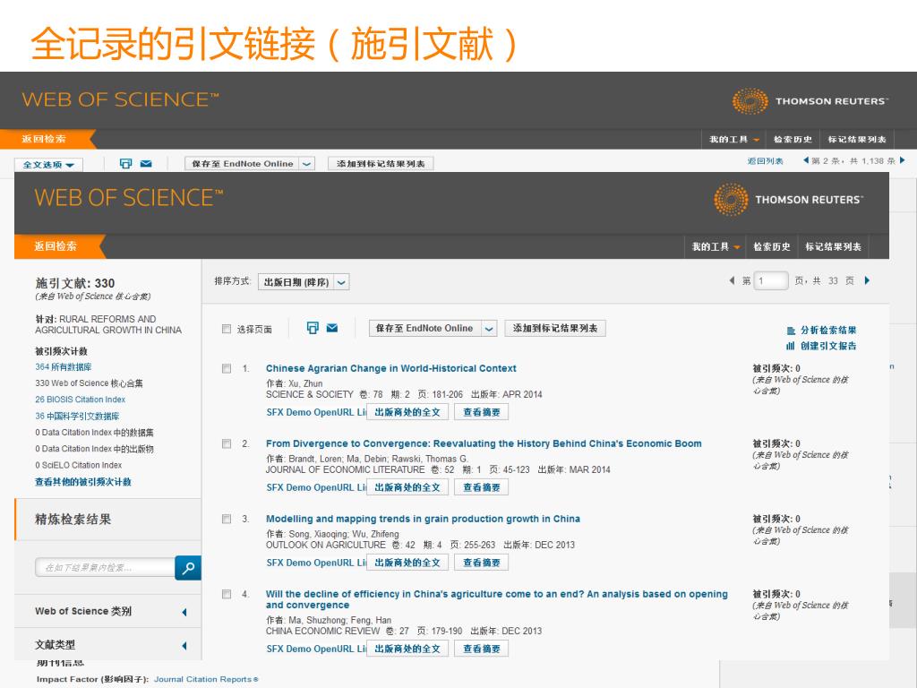Screen dimensions: 917x688
Task: Open title Chinese Agrarian Change in World-Historical Context
Action: tap(390, 368)
